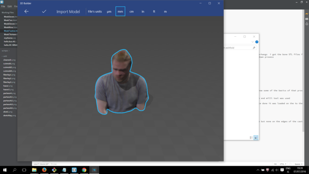Open WeekTen.html in Working Files

tap(10, 20)
